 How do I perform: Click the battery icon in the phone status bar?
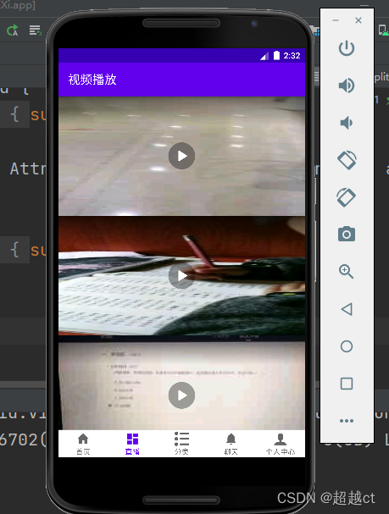[276, 55]
